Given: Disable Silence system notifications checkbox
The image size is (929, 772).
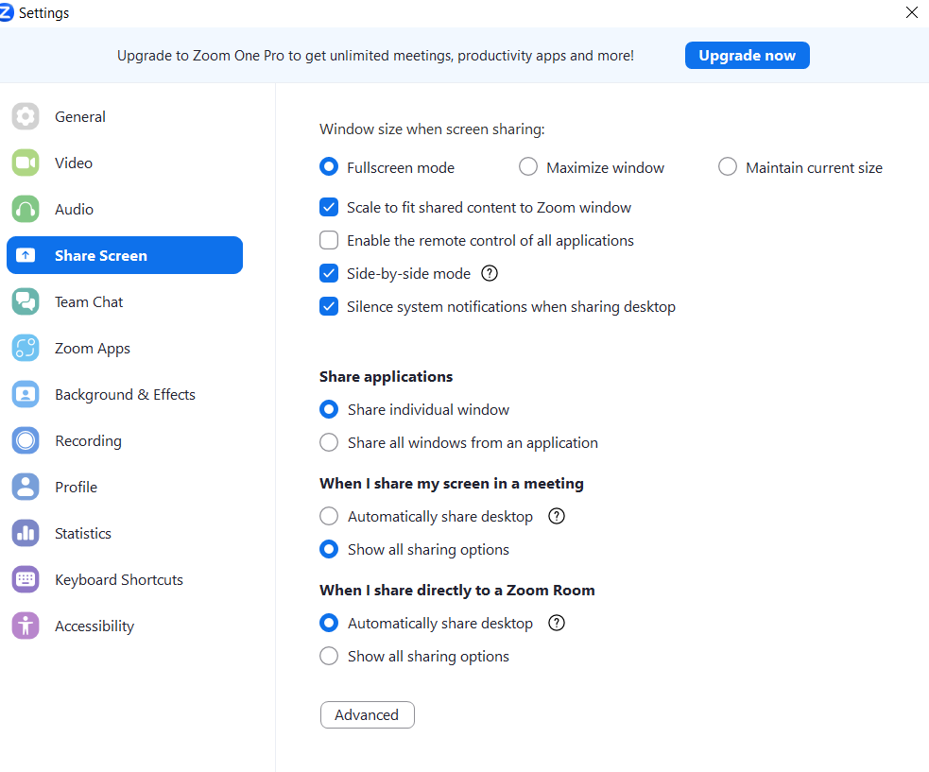Looking at the screenshot, I should point(329,306).
